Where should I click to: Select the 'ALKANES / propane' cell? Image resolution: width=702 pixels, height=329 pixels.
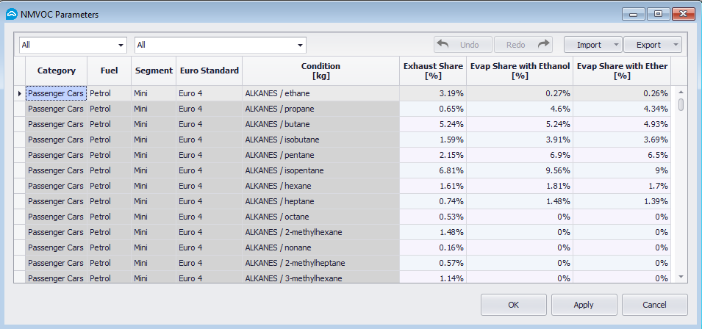click(x=320, y=109)
